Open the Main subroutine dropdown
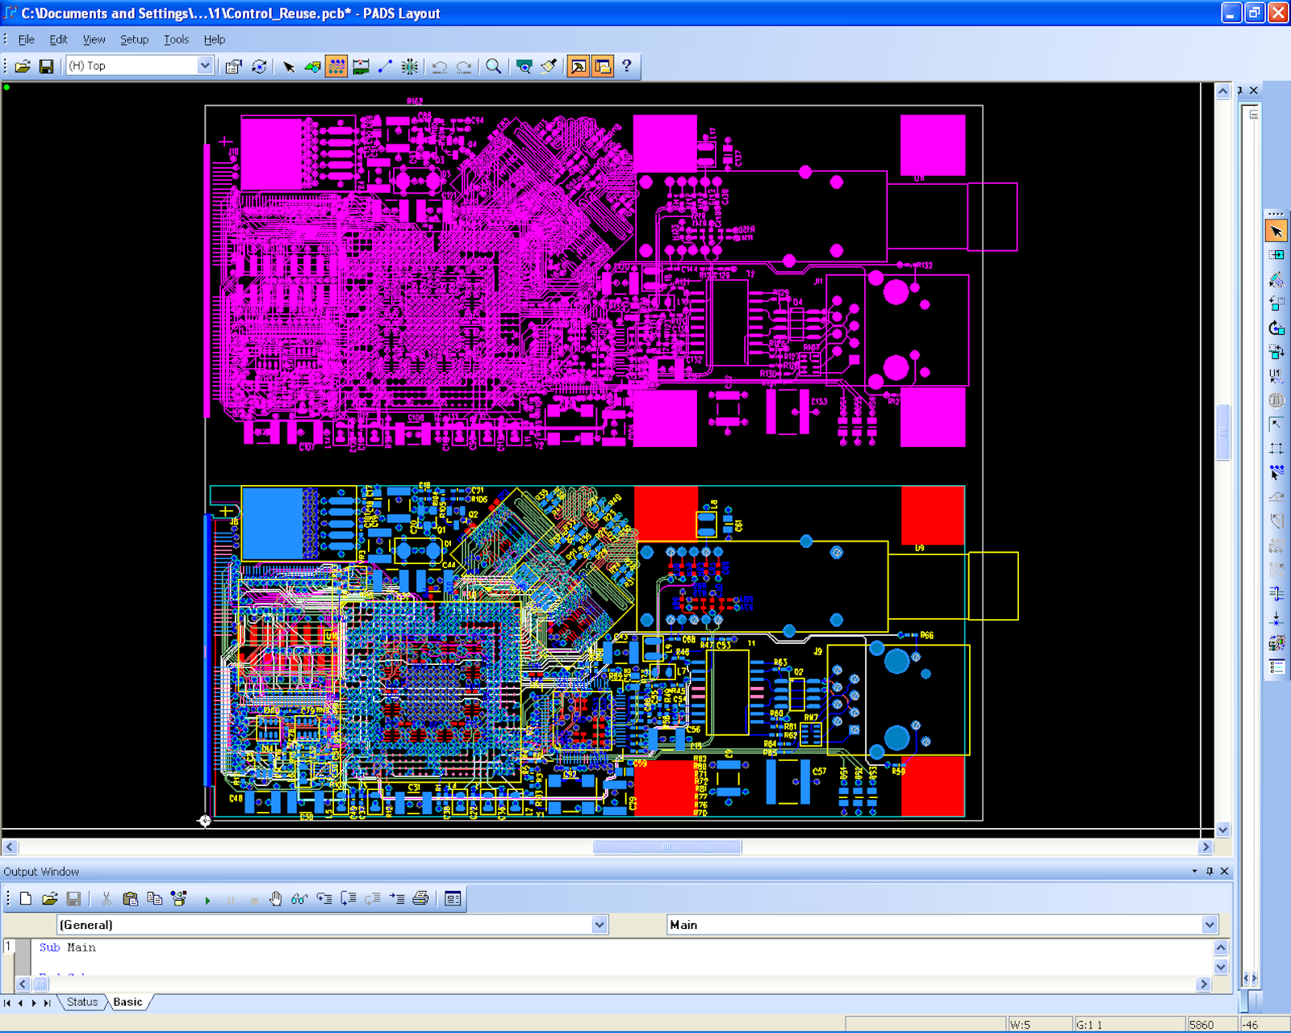 pos(1209,925)
